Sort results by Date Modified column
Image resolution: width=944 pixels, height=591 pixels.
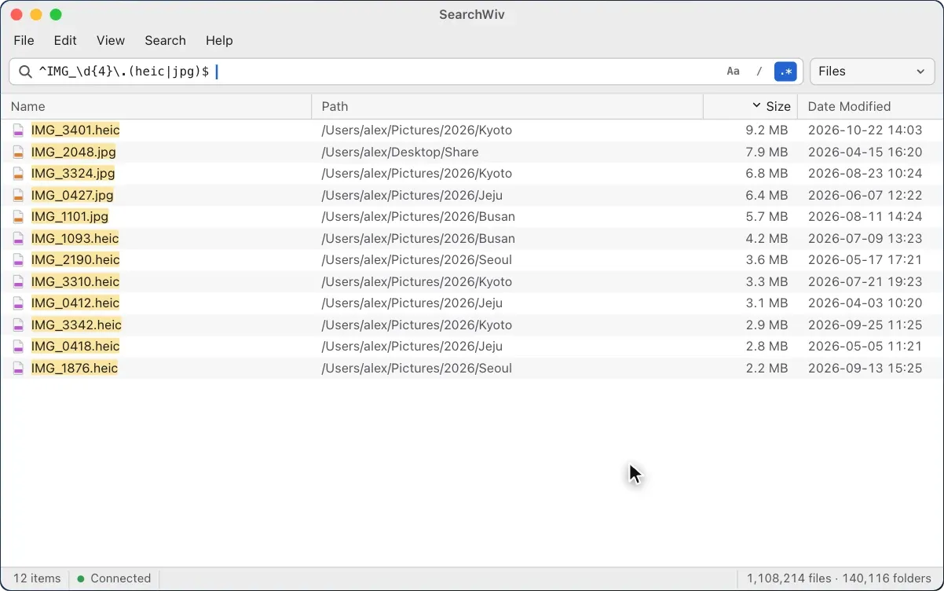click(870, 107)
